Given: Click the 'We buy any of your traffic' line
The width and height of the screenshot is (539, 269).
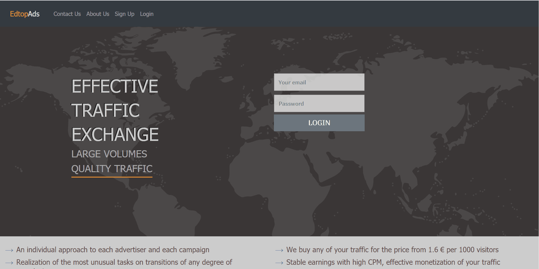Looking at the screenshot, I should (392, 250).
